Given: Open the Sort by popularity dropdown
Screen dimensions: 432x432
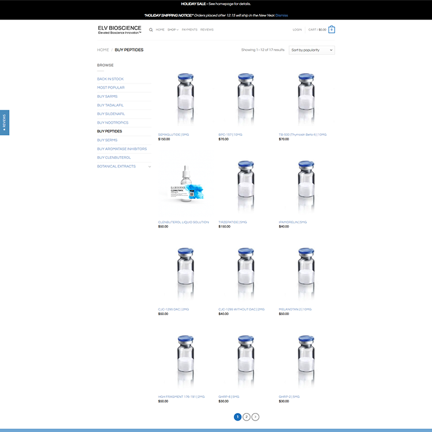Looking at the screenshot, I should 312,50.
